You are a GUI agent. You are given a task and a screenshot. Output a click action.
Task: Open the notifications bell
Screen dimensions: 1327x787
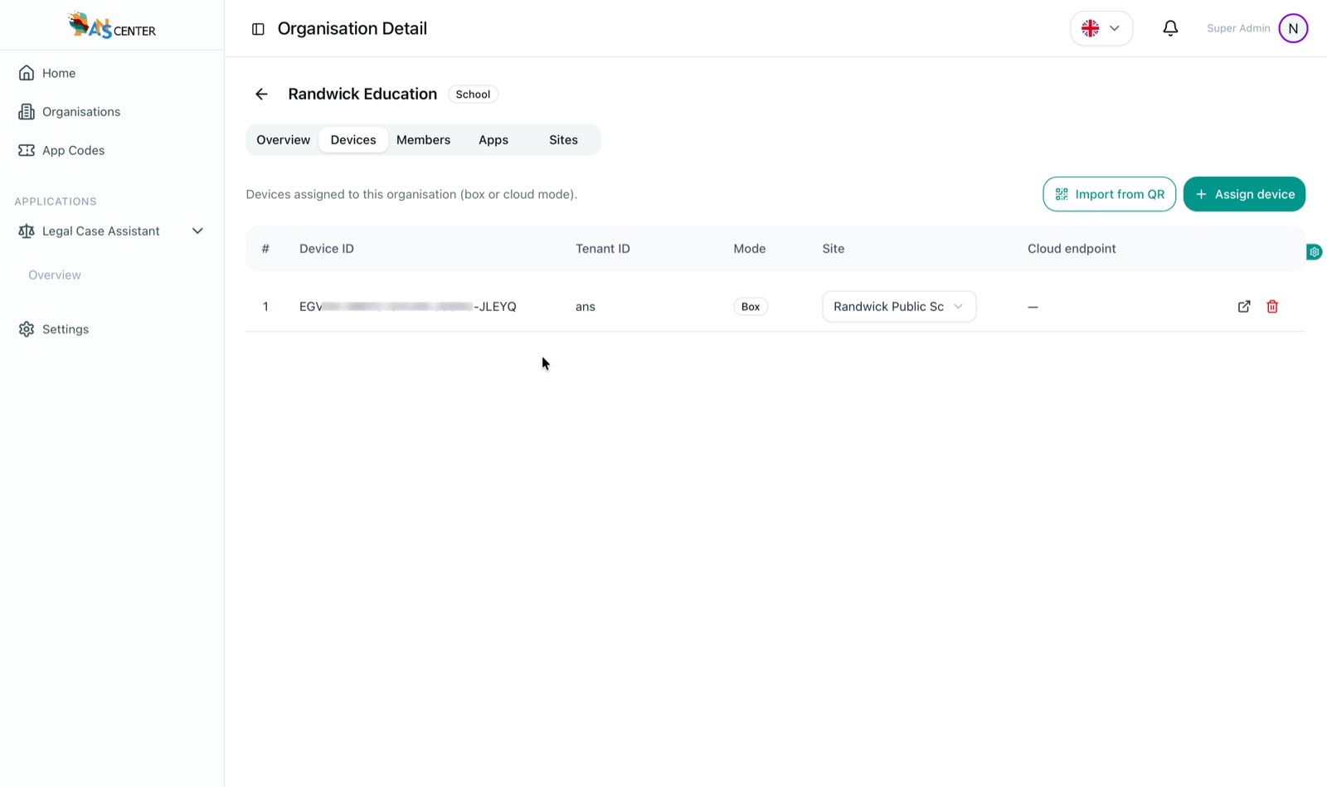click(x=1170, y=28)
